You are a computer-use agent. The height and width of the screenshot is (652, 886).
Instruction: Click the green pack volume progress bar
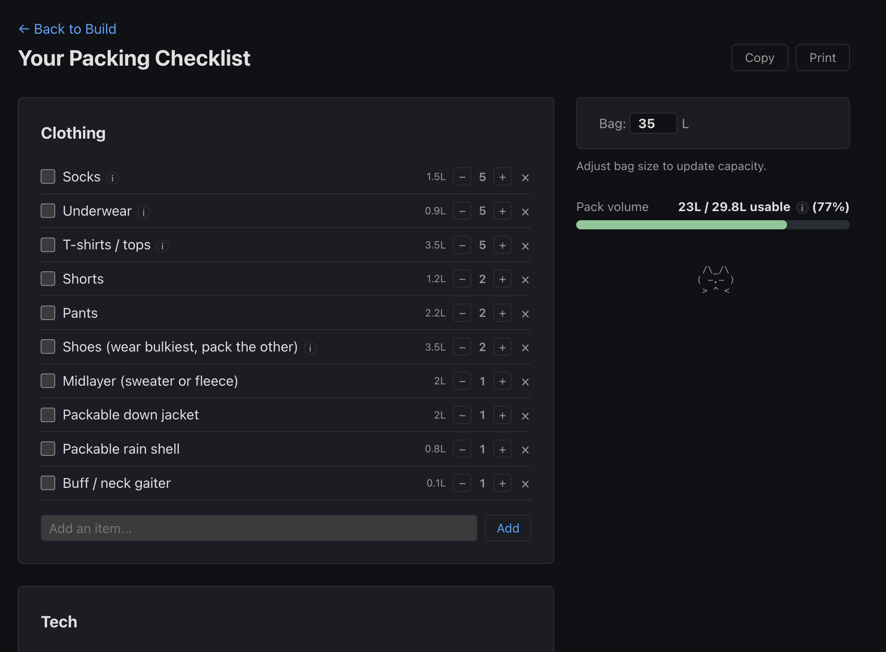pos(680,225)
